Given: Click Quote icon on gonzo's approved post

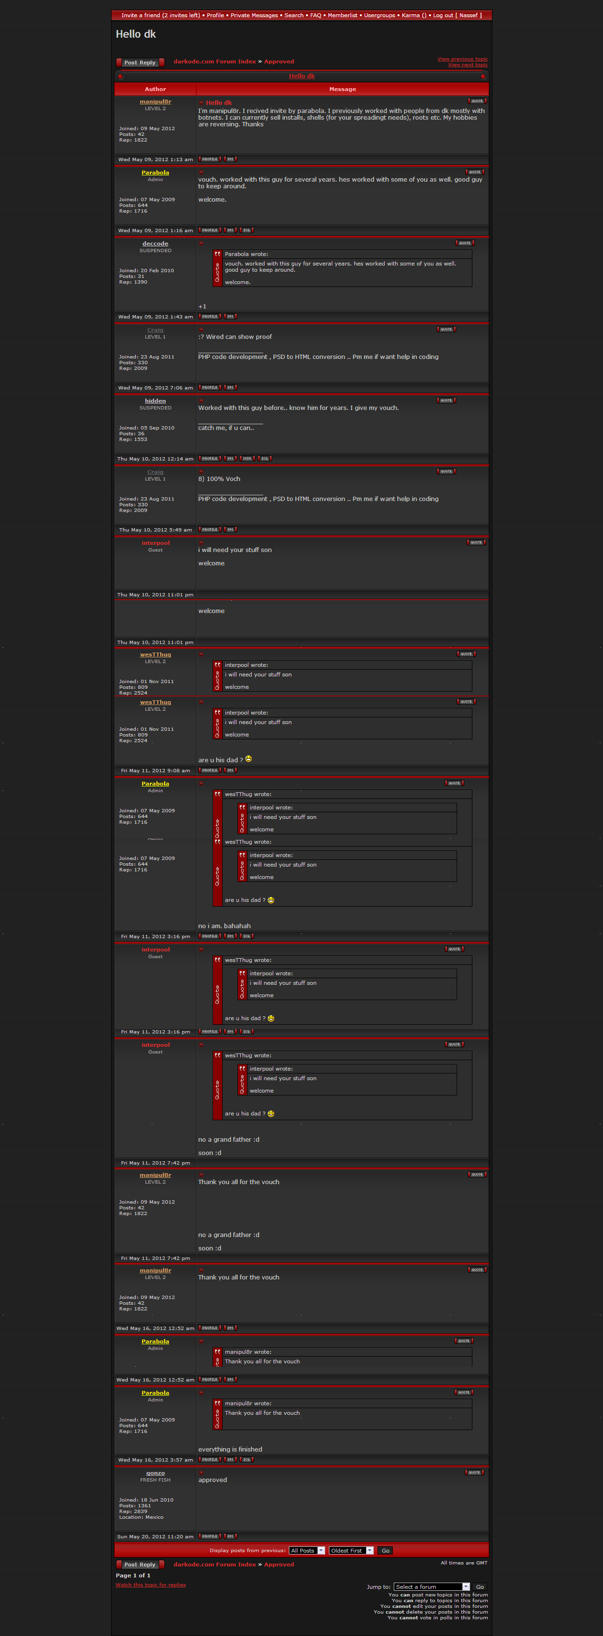Looking at the screenshot, I should click(x=474, y=1472).
